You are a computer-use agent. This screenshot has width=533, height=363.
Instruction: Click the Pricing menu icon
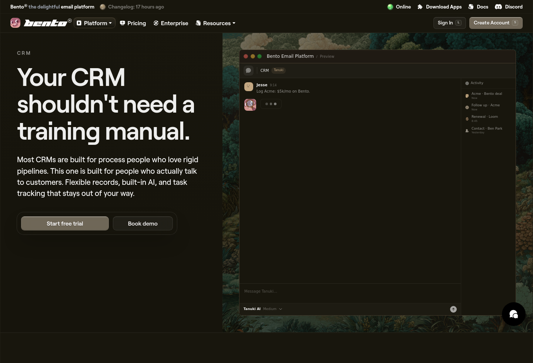pos(123,23)
